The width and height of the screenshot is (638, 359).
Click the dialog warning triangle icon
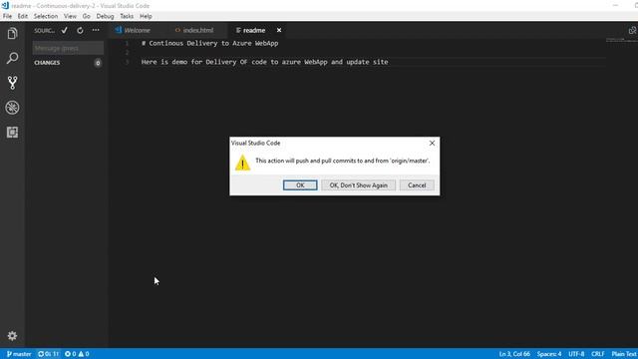(x=242, y=163)
